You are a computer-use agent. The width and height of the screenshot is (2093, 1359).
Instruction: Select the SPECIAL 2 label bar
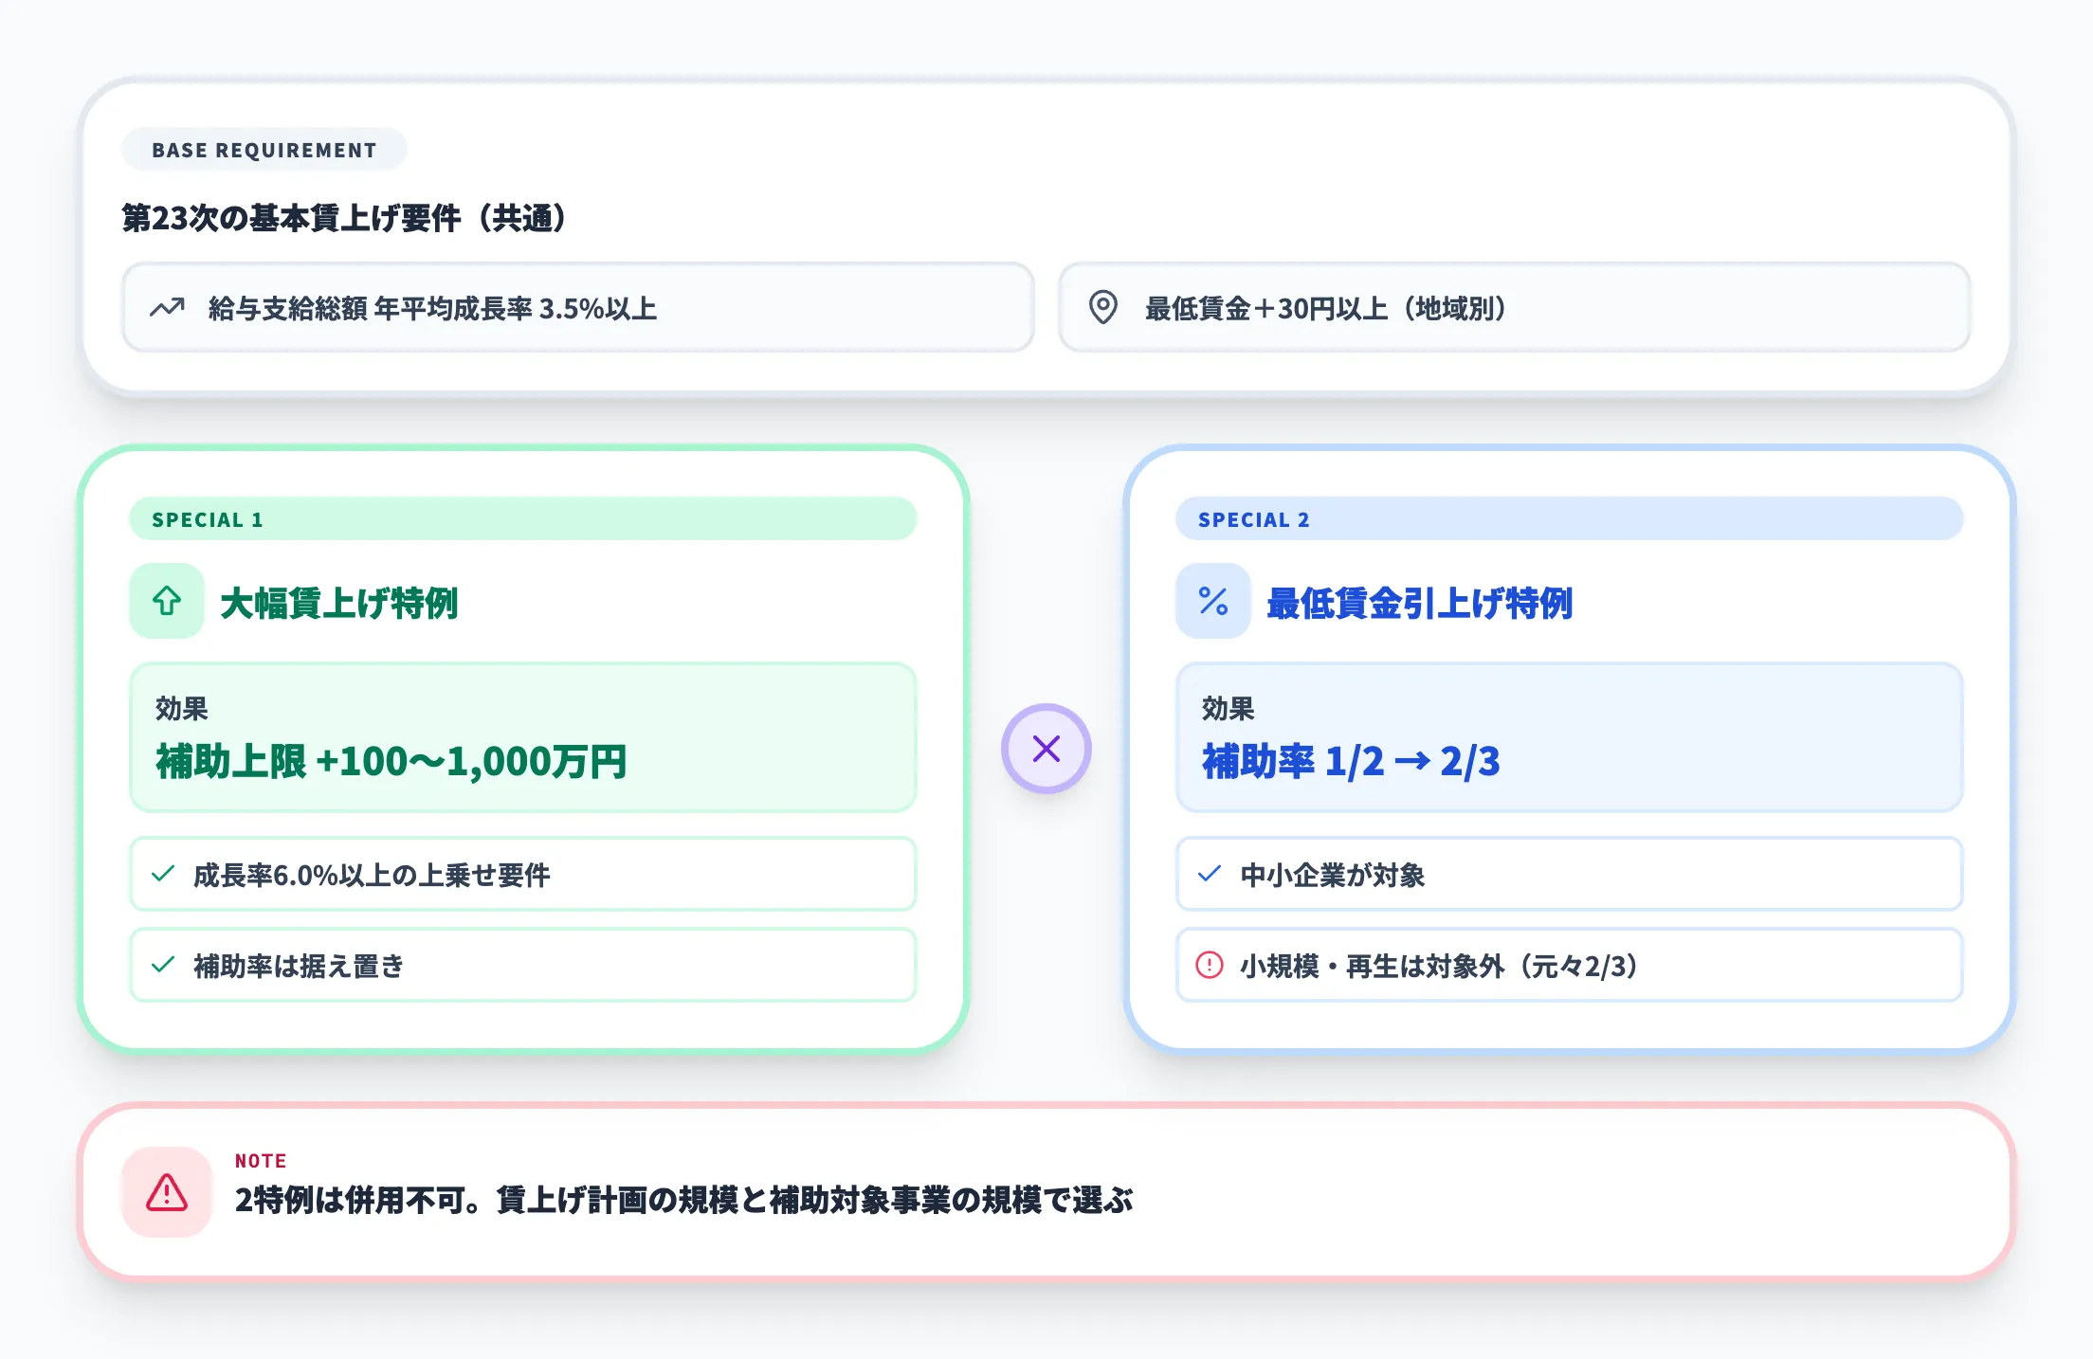pos(1568,519)
